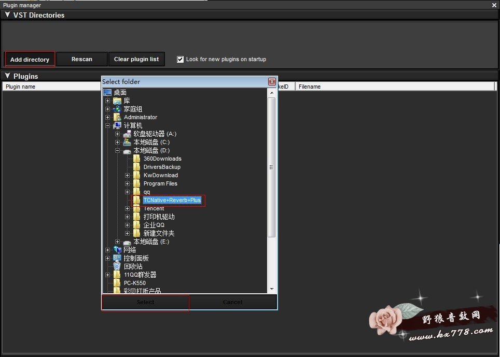The width and height of the screenshot is (500, 357).
Task: Click the local disk (C:) drive icon
Action: click(x=127, y=142)
